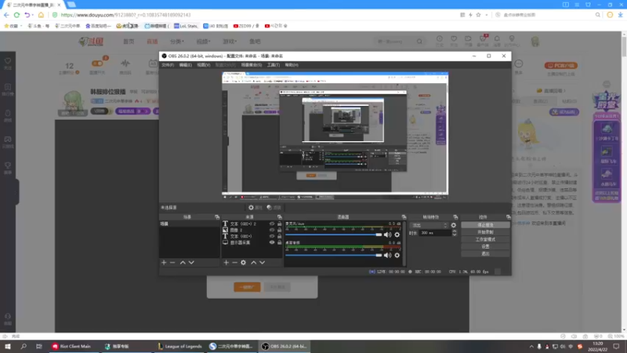
Task: Open OBS 视图(V) View menu
Action: point(203,65)
